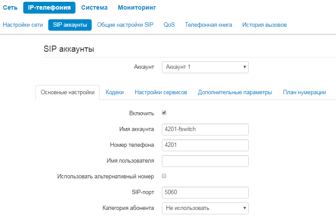Viewport: 336px width, 220px height.
Task: Enable Использовать альтернативный номер checkbox
Action: click(164, 176)
